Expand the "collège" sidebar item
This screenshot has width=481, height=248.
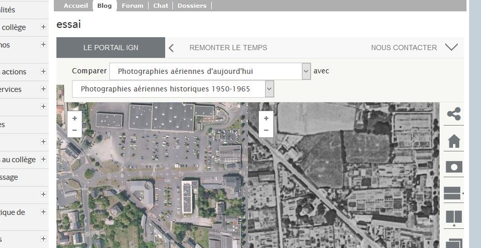(43, 27)
